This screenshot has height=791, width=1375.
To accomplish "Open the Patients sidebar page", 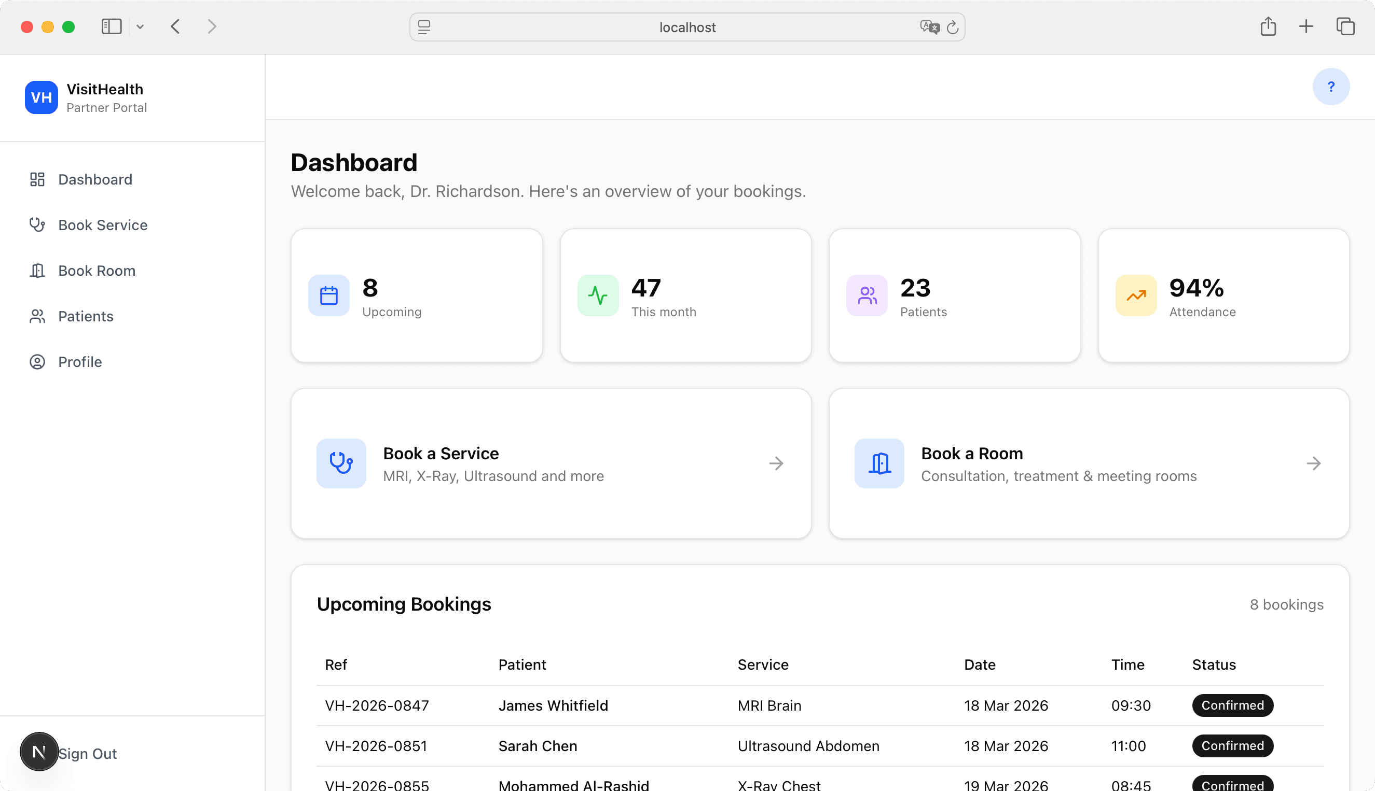I will pyautogui.click(x=133, y=316).
